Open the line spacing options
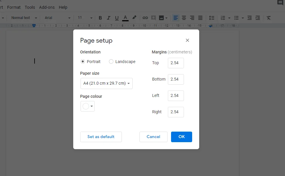285x176 pixels. (211, 18)
